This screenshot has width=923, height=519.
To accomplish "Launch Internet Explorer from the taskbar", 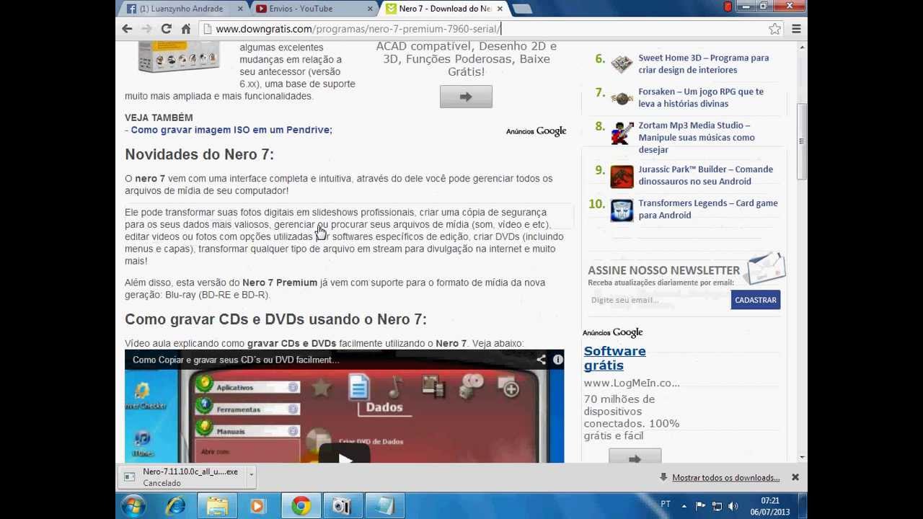I will pyautogui.click(x=175, y=506).
